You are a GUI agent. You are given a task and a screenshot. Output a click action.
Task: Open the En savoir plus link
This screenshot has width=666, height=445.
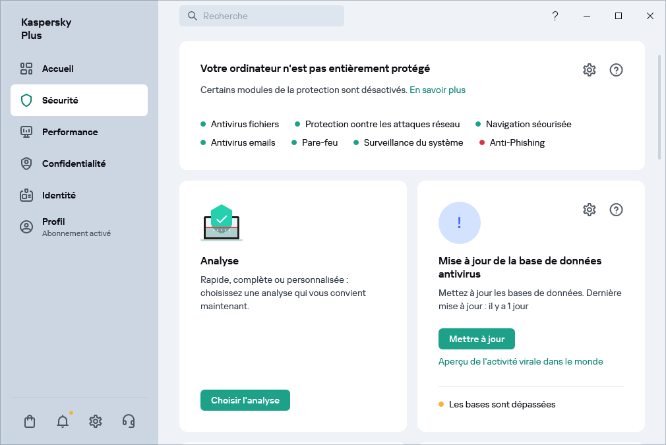[x=437, y=89]
